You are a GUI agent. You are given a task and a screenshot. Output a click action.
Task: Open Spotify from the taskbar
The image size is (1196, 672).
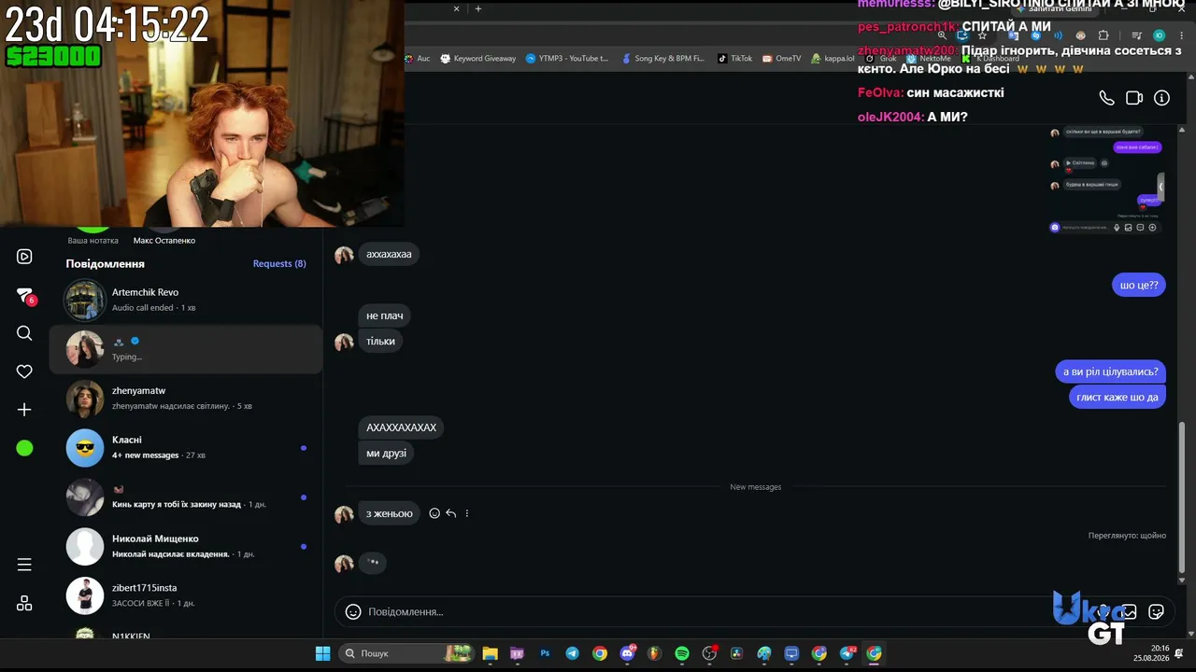682,653
